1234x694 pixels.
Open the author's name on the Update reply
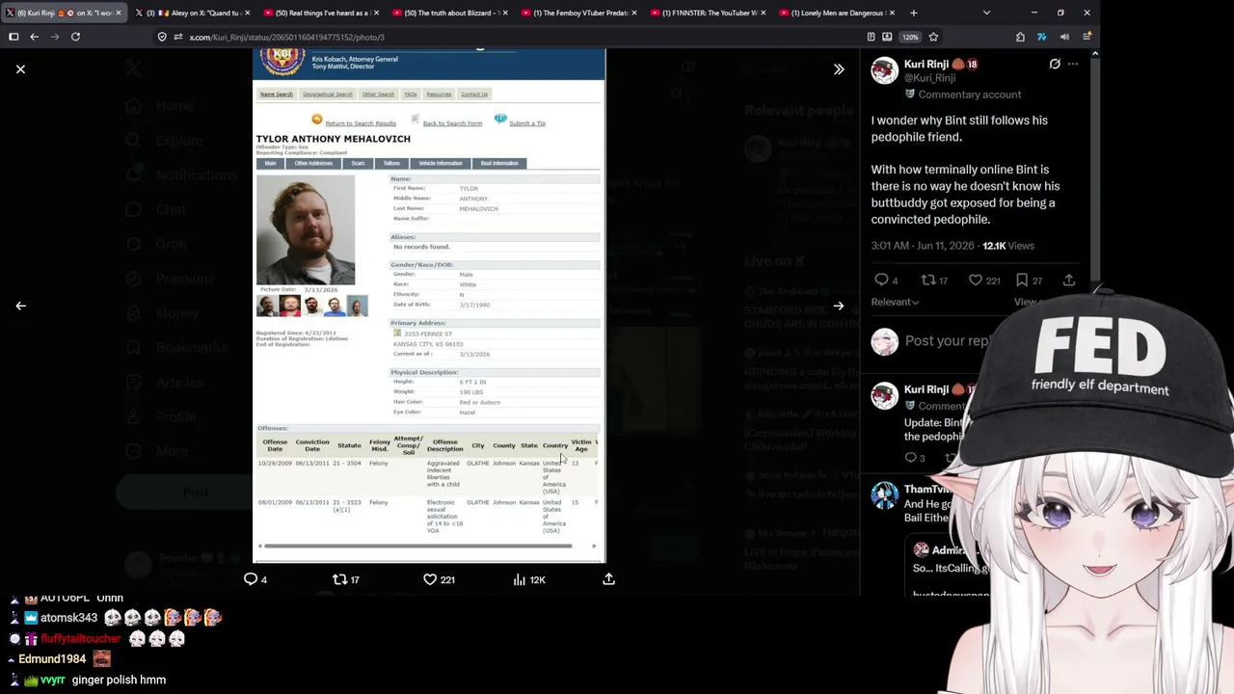[x=926, y=389]
